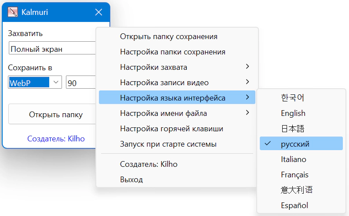
Task: Toggle Запуск при старте системы
Action: tap(177, 144)
